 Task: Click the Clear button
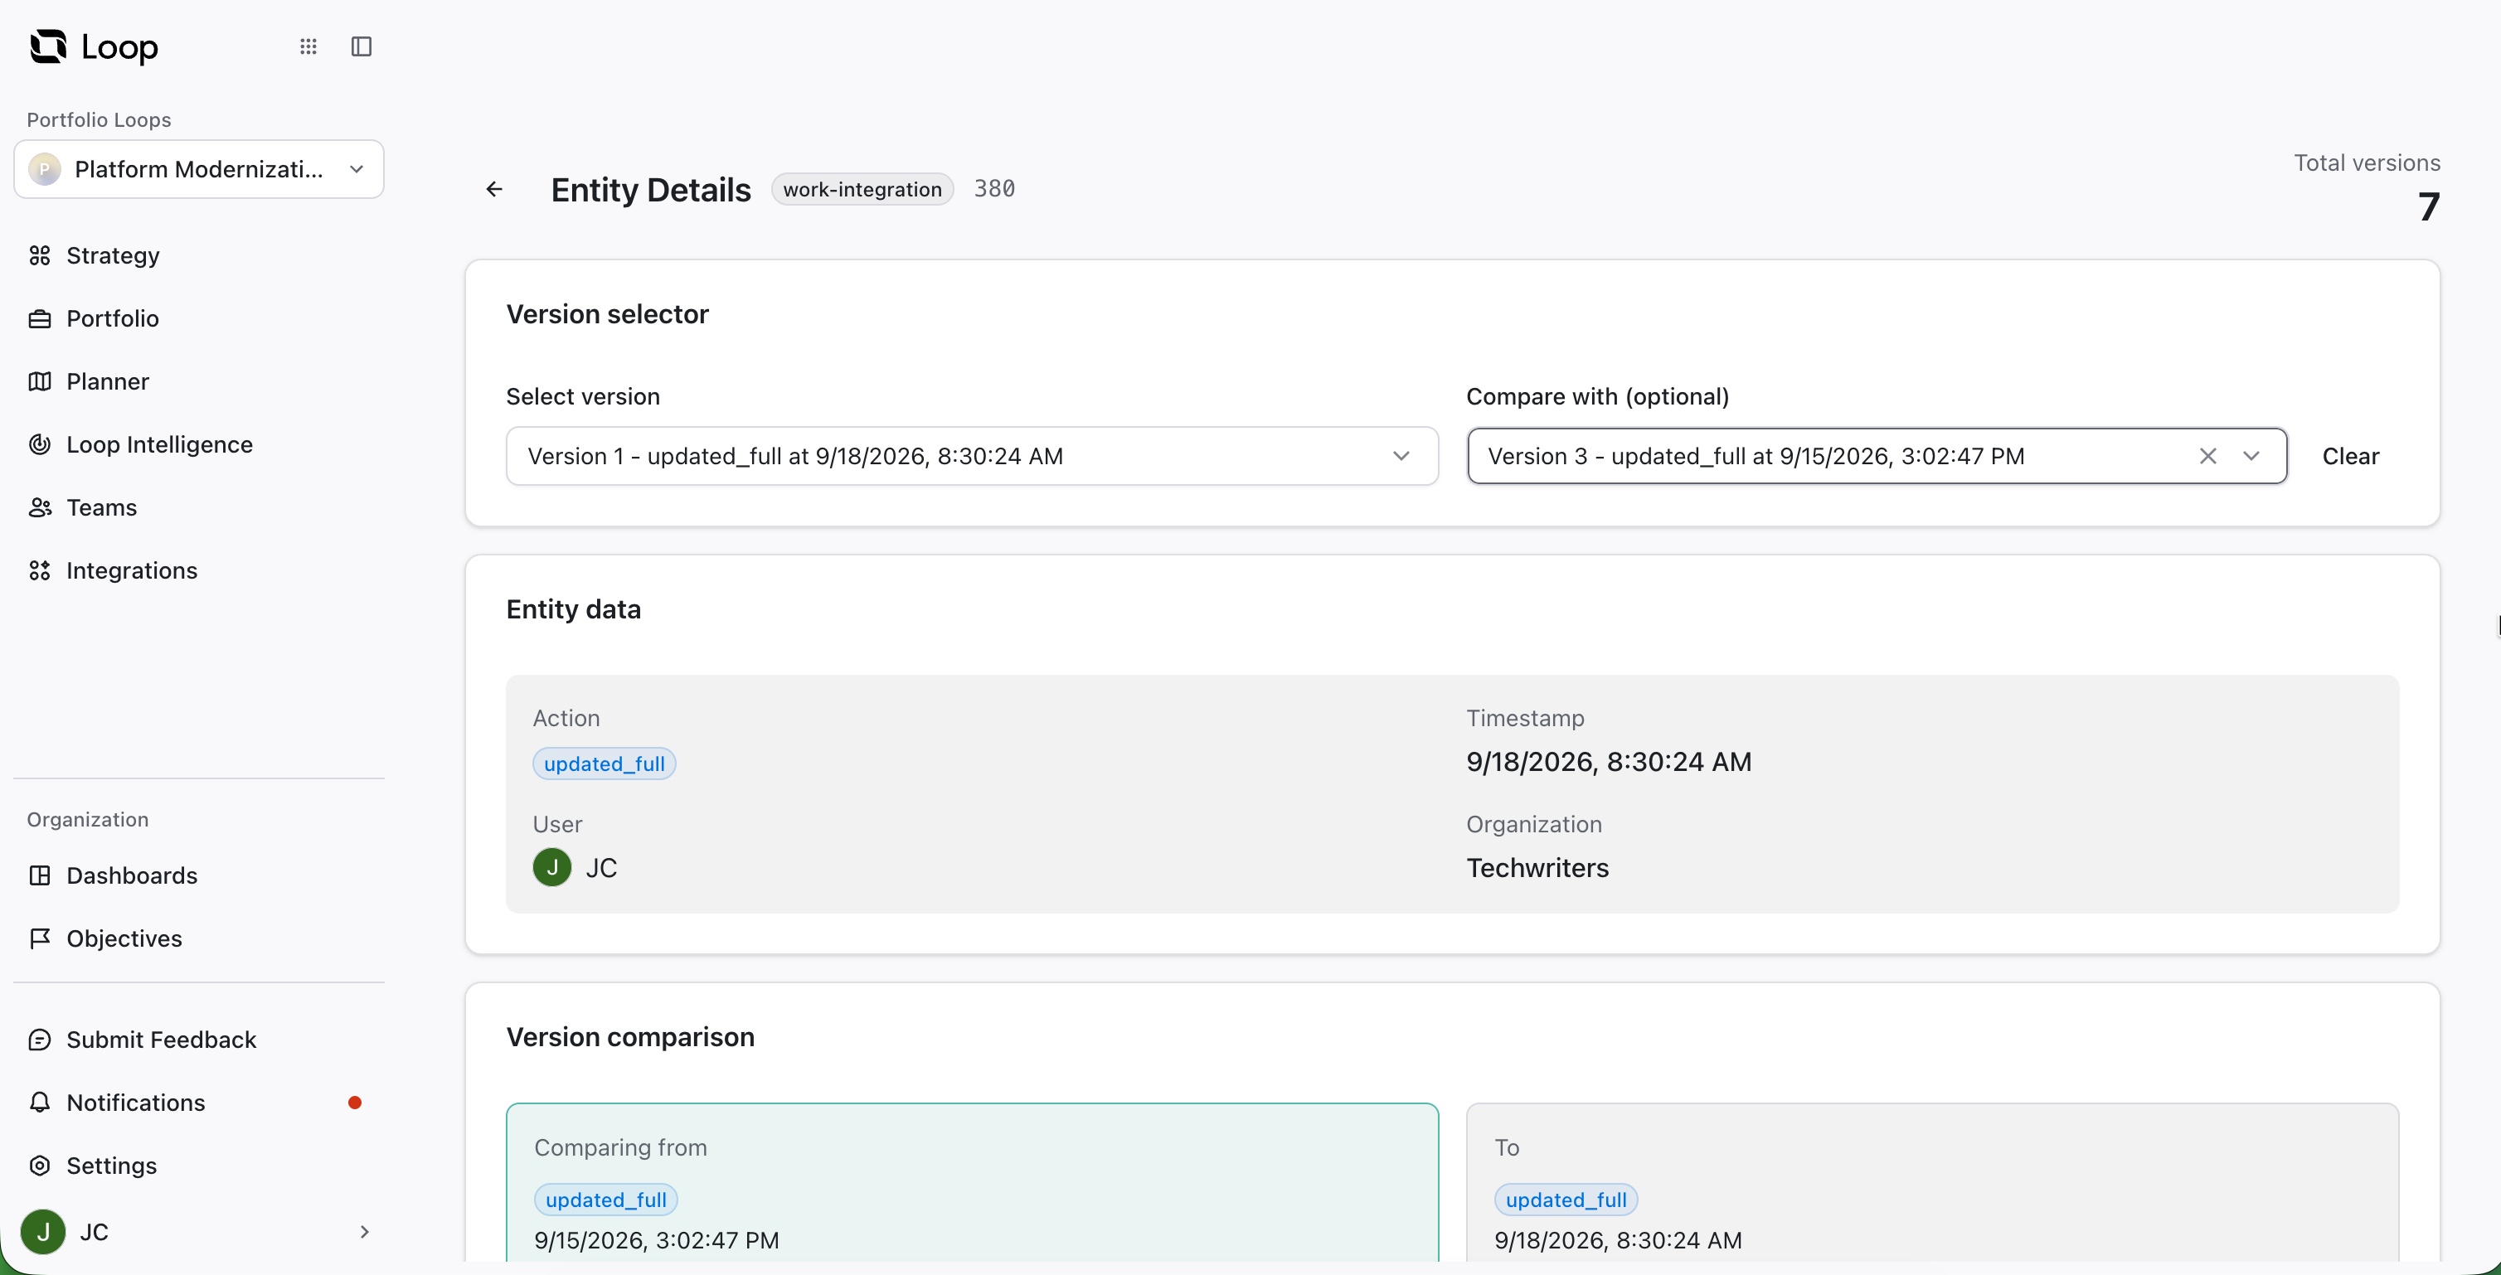pyautogui.click(x=2351, y=456)
